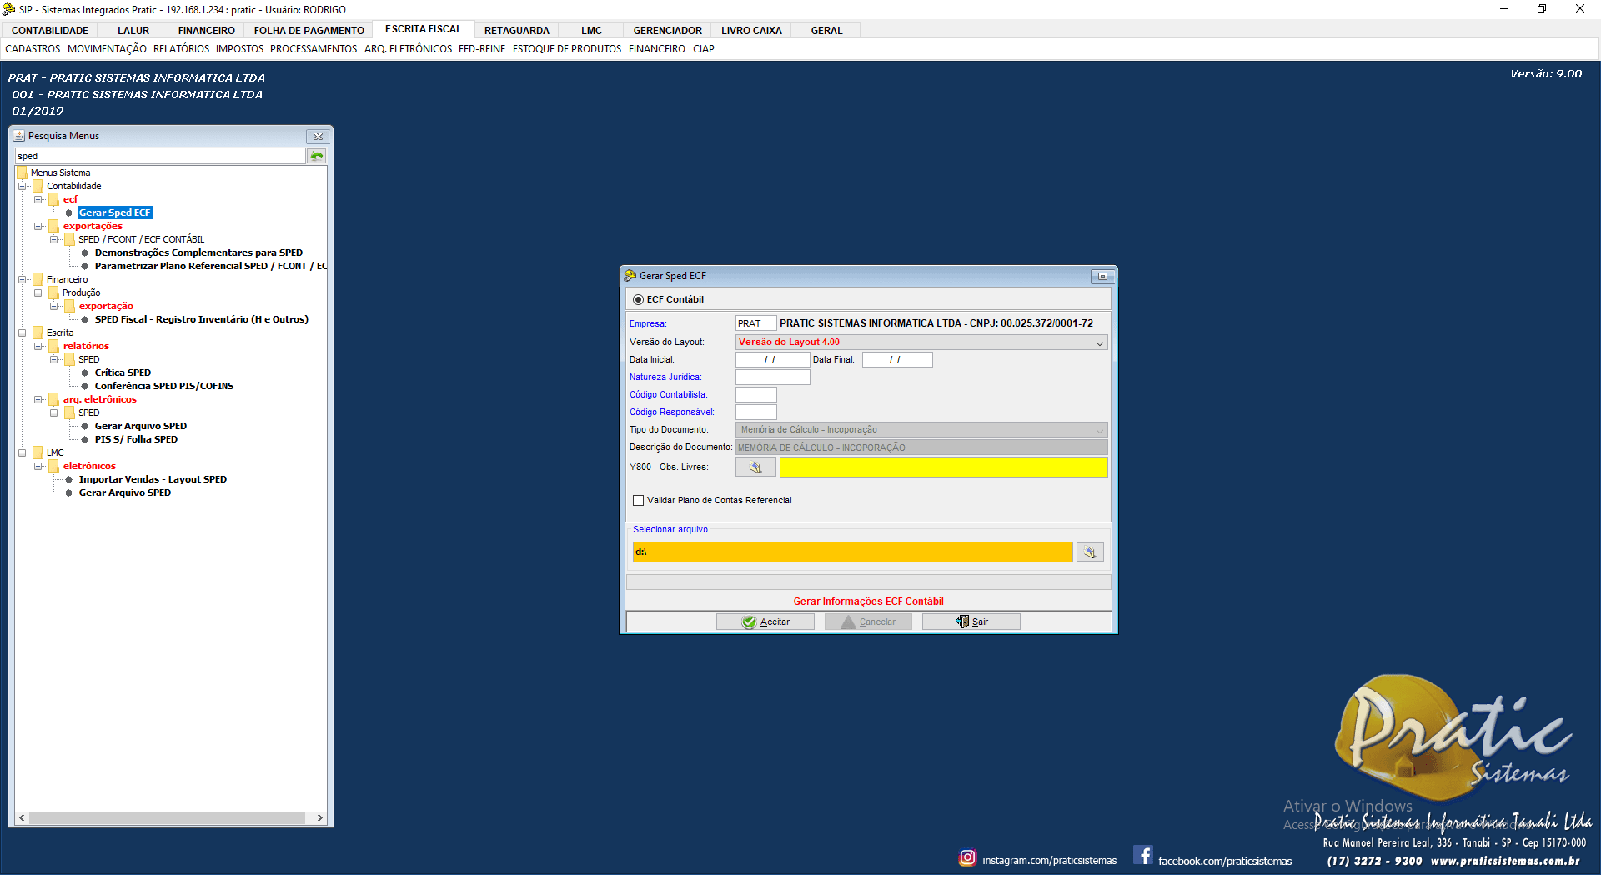Click the Data Final date field
1601x875 pixels.
tap(897, 360)
